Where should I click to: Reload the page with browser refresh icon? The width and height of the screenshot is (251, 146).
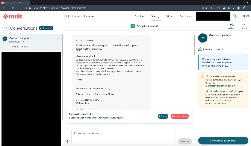click(13, 8)
